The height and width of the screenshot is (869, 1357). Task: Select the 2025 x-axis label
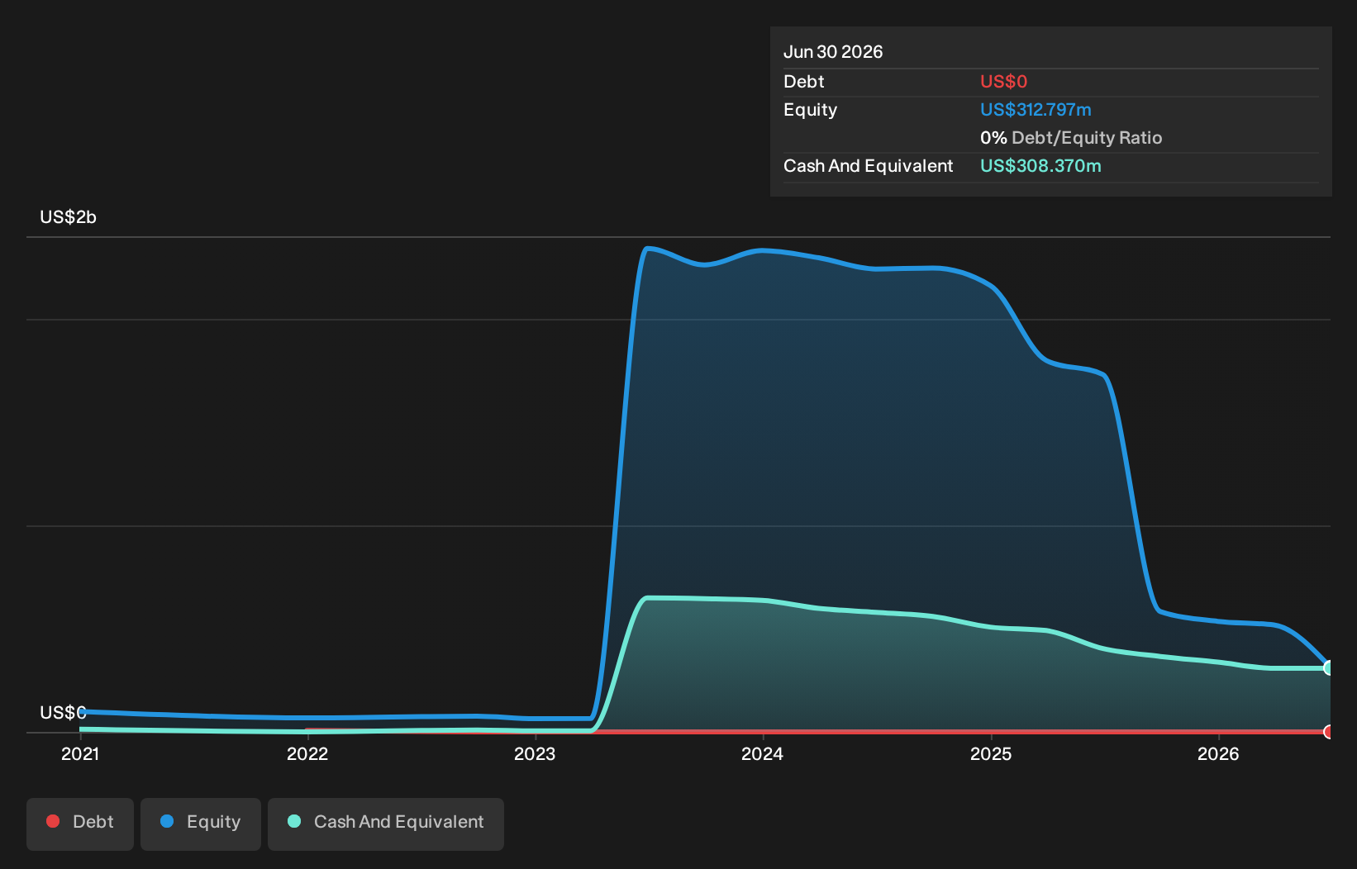991,753
